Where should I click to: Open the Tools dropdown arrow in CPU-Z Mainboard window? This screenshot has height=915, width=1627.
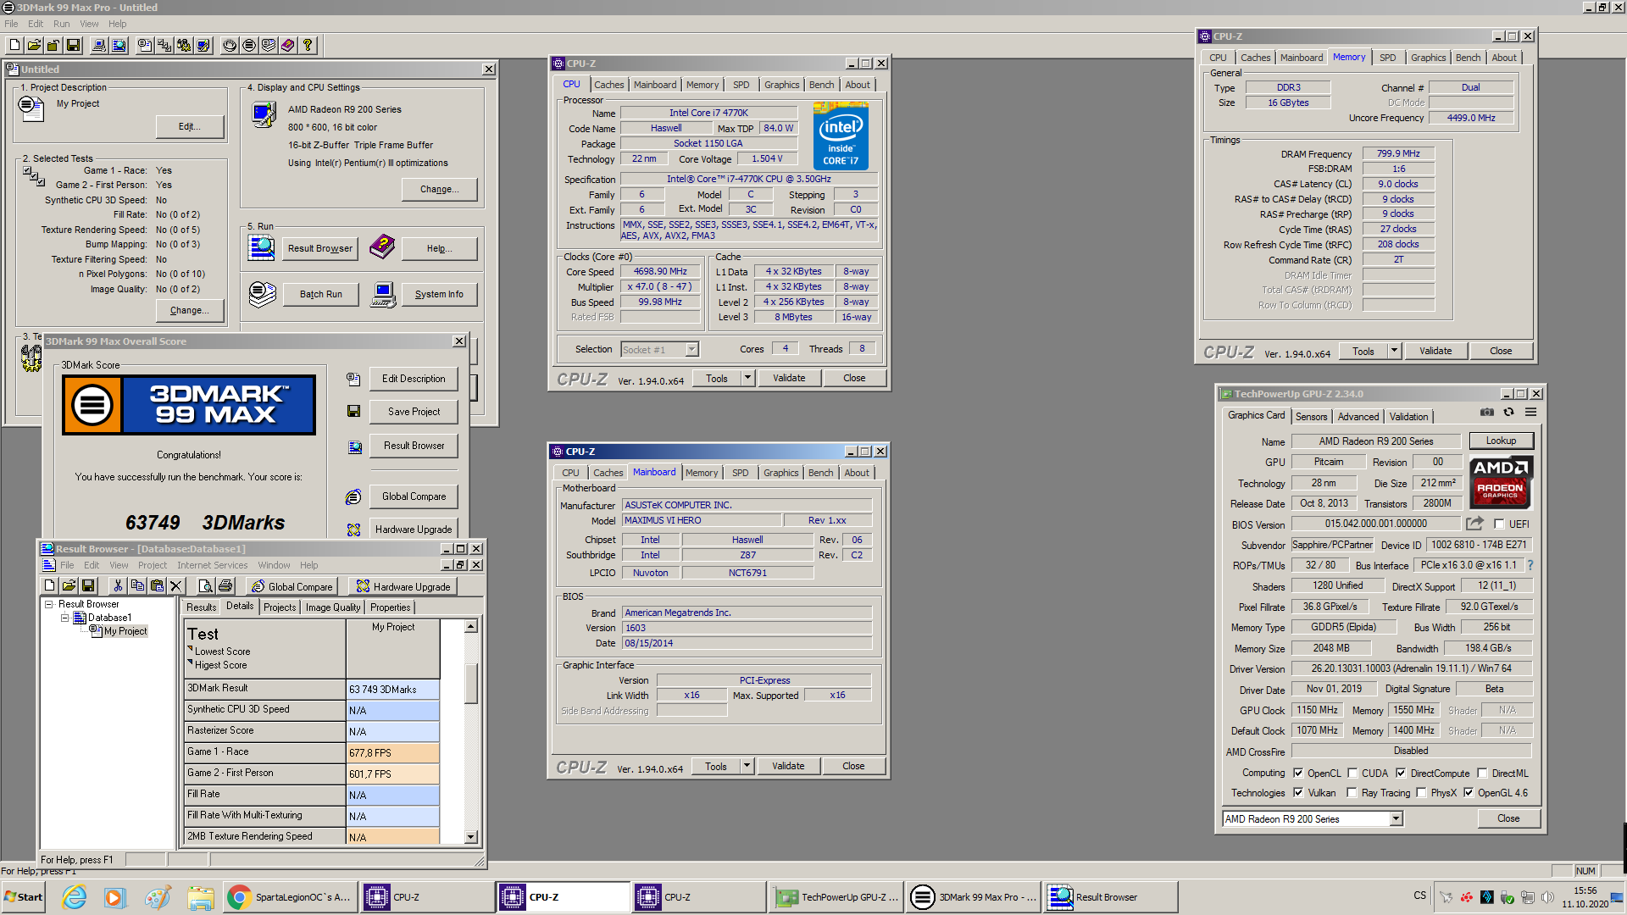(x=747, y=766)
